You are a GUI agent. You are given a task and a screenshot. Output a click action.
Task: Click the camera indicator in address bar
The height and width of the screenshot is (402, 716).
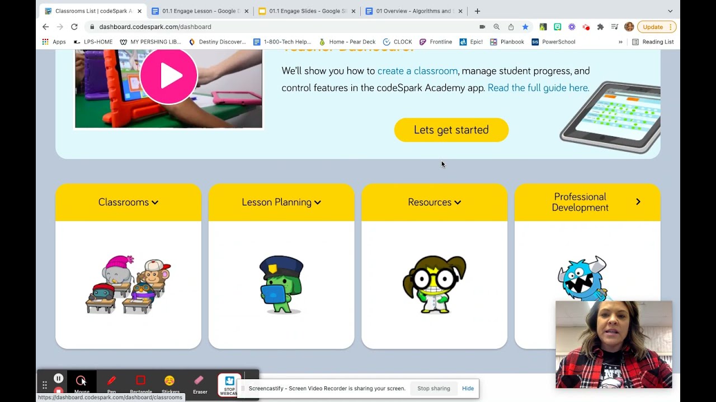[x=482, y=27]
